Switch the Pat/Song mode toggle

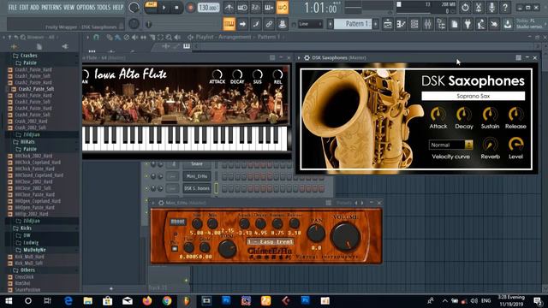[151, 8]
